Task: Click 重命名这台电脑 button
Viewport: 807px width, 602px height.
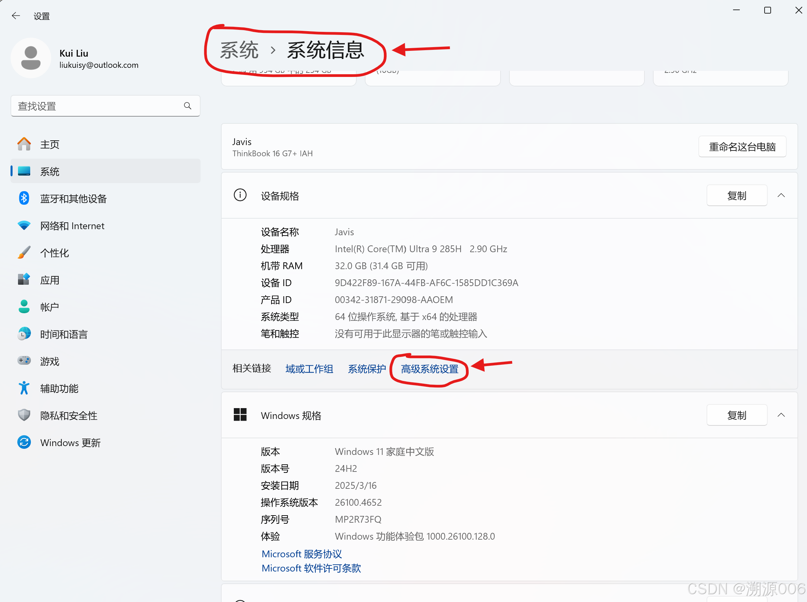Action: pos(743,147)
